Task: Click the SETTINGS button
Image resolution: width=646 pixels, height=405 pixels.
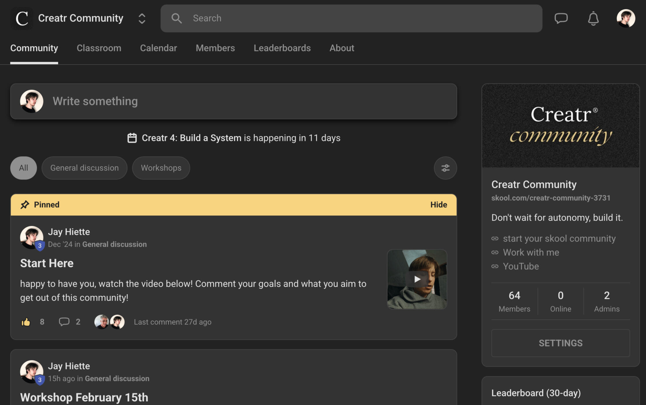Action: [x=560, y=343]
